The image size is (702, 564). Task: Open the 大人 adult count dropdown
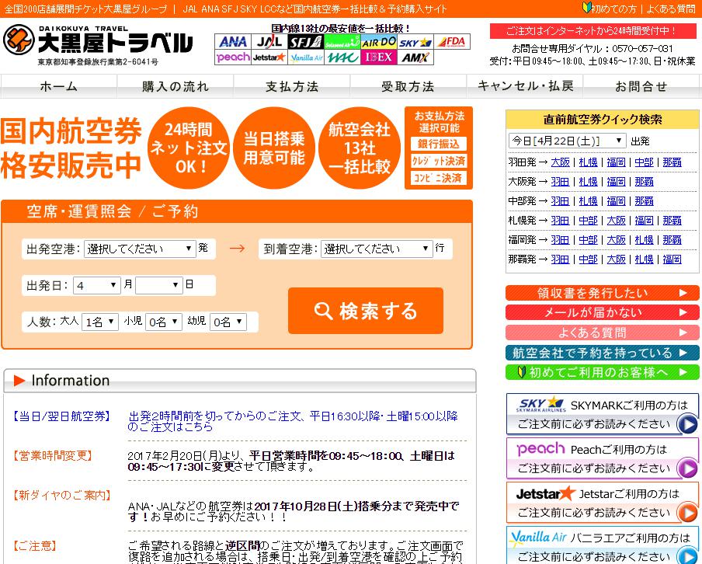pos(100,322)
